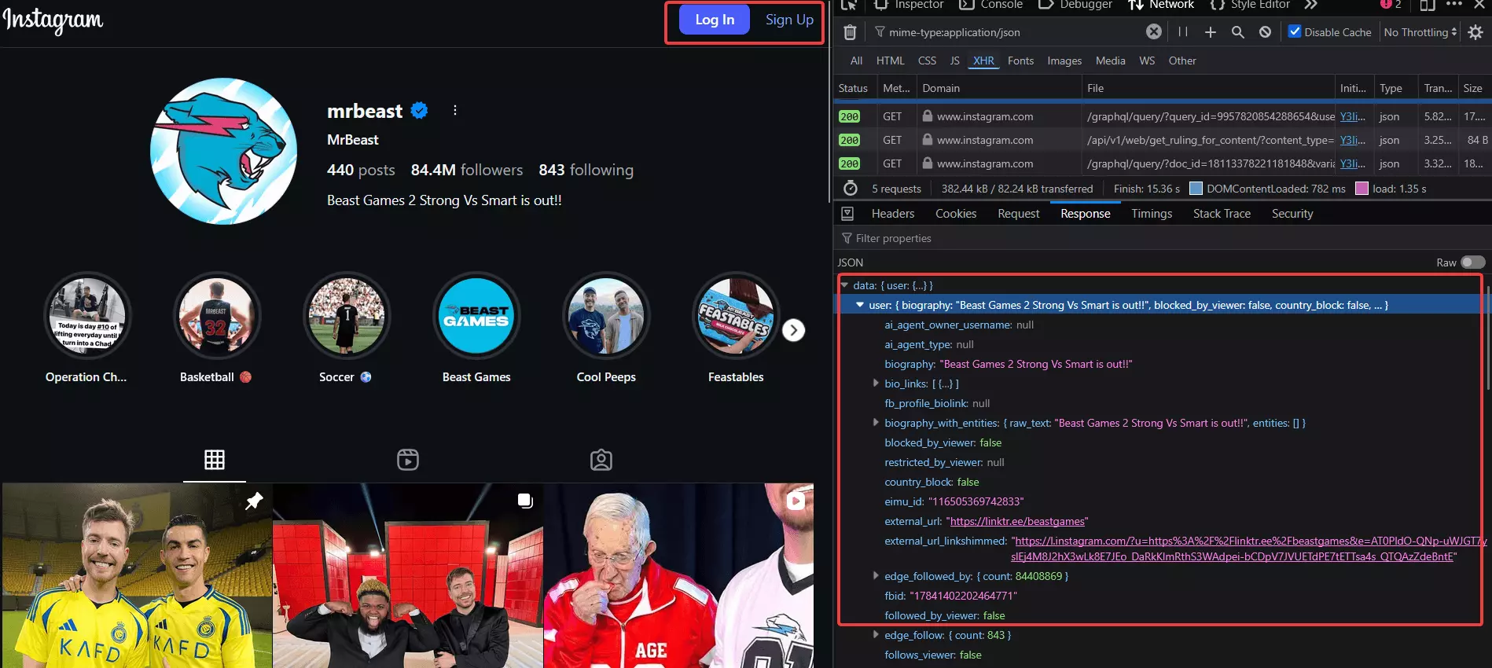Open the network search magnifier icon

pos(1237,32)
